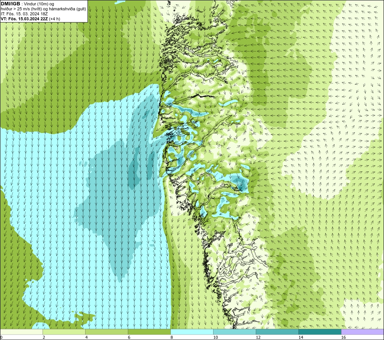Screen dimensions: 384x340
Task: Click the 2–4 m/s light green swatch
Action: 64,332
